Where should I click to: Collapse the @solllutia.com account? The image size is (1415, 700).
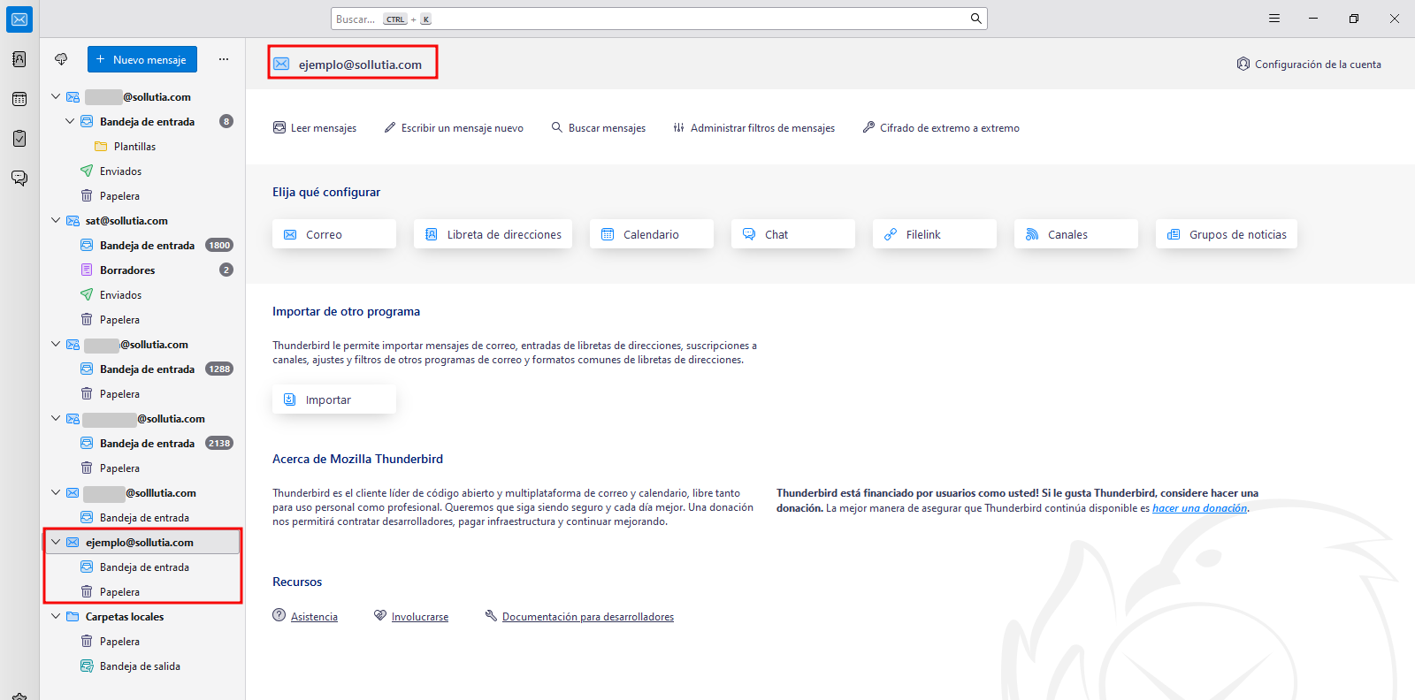[56, 493]
